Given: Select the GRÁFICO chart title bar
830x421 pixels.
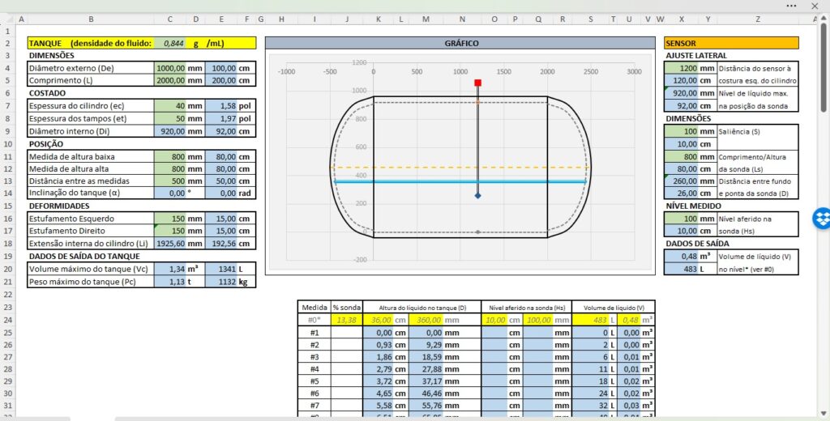Looking at the screenshot, I should pyautogui.click(x=460, y=43).
